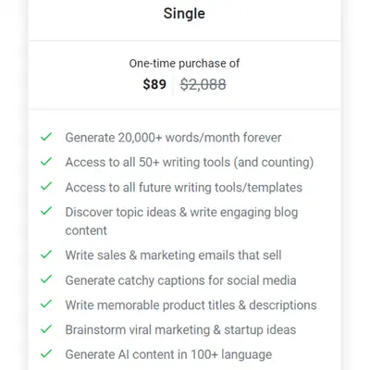Click the checkmark beside memorable product titles
Viewport: 370px width, 370px height.
[x=46, y=304]
